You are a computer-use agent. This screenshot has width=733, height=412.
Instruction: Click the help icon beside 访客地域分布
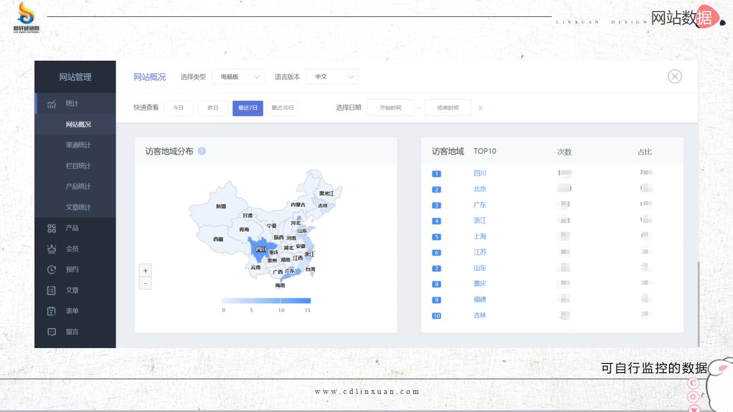click(202, 151)
